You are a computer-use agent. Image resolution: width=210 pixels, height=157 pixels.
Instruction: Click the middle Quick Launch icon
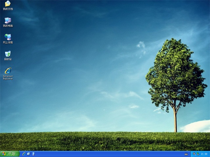[29, 154]
